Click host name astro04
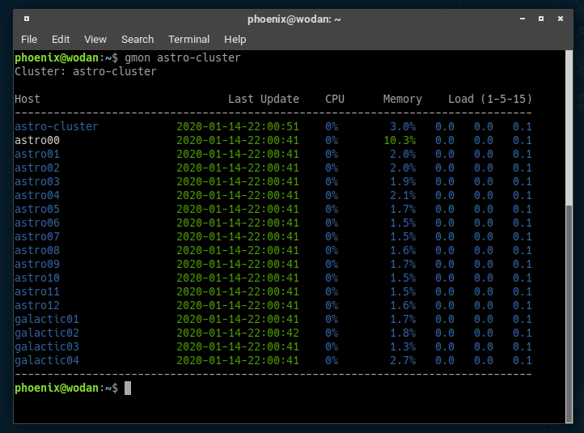This screenshot has height=433, width=584. (37, 195)
